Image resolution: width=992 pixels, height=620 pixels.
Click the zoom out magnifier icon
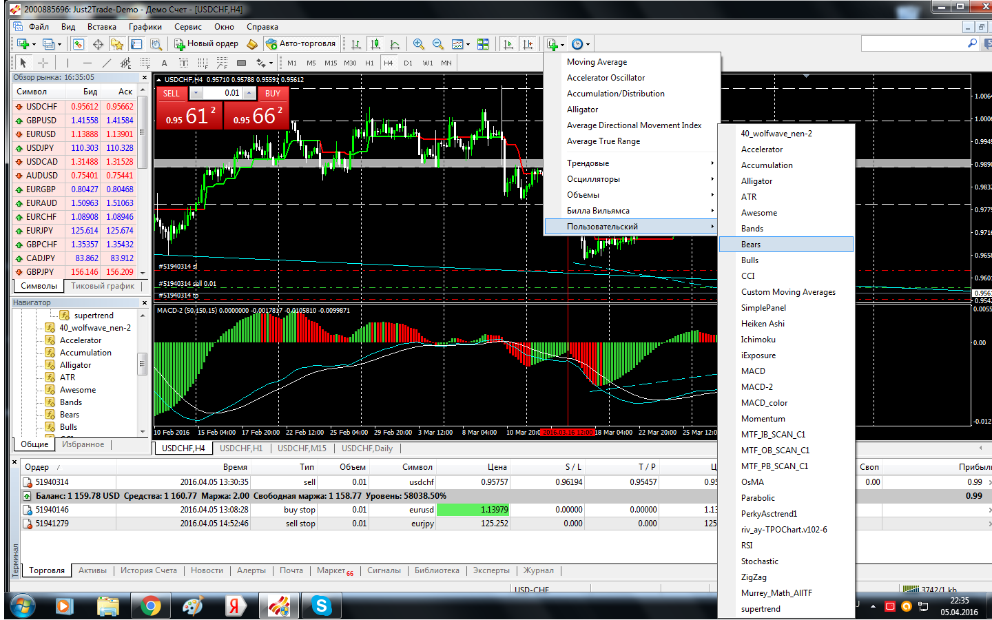437,43
